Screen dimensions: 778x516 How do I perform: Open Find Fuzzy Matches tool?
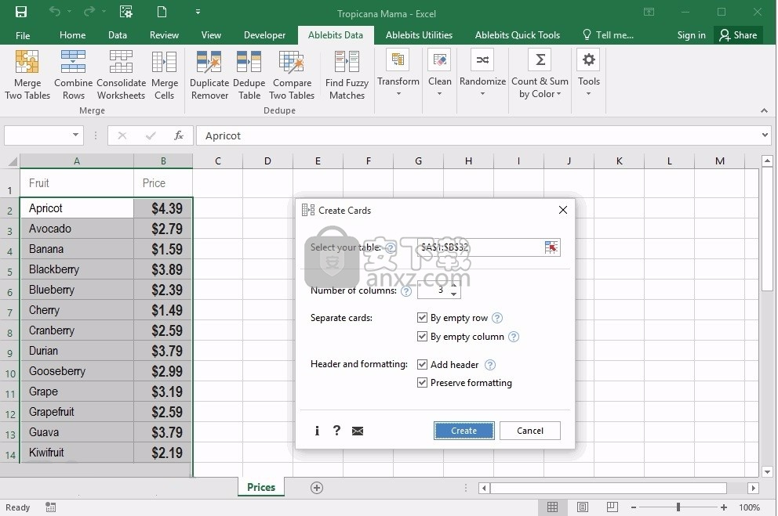pyautogui.click(x=347, y=74)
